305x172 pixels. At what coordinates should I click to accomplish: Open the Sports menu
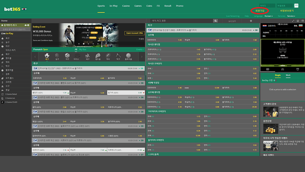pyautogui.click(x=101, y=6)
